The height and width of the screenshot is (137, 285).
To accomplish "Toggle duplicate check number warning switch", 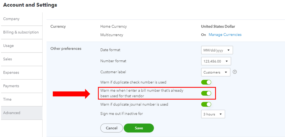I will pyautogui.click(x=206, y=82).
